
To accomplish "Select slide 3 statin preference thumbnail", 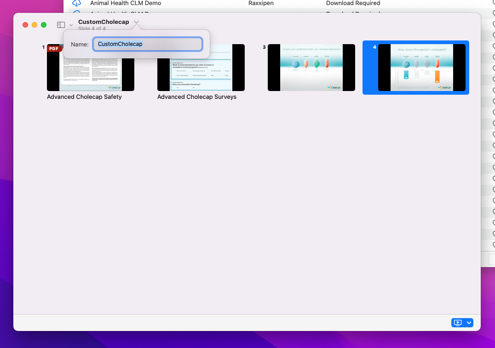I will click(311, 68).
